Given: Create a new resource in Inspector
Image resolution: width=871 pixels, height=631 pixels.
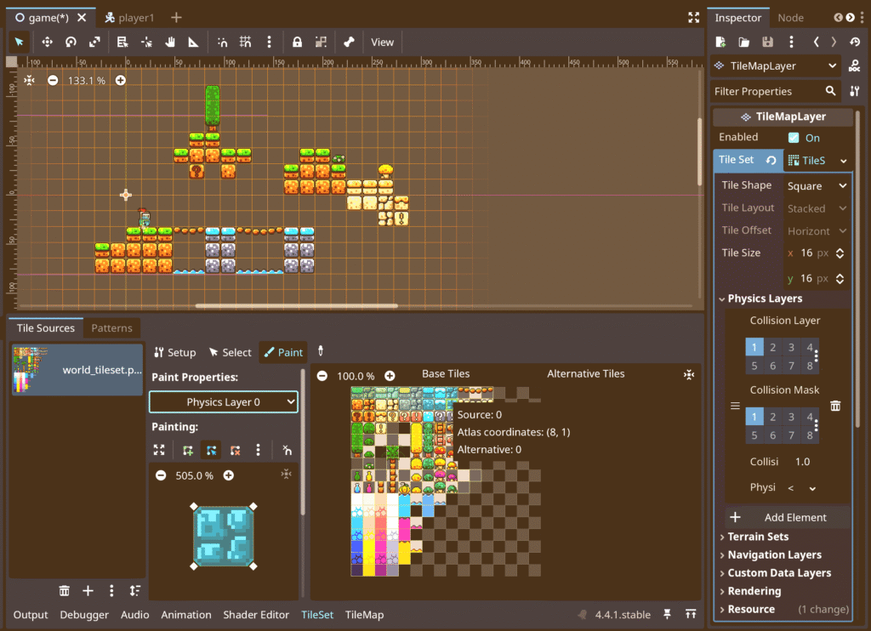Looking at the screenshot, I should (x=720, y=43).
